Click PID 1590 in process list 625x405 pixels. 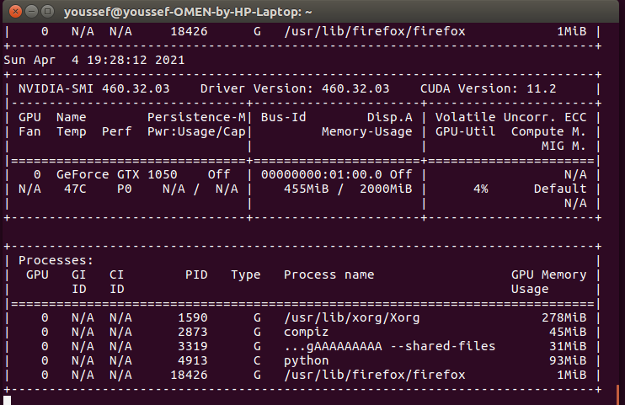(193, 317)
